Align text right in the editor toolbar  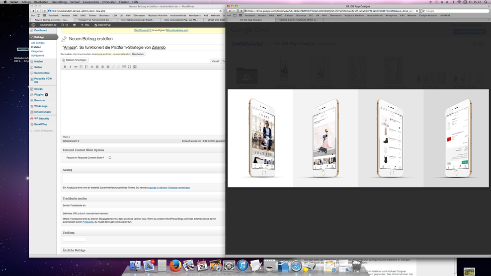coord(108,67)
